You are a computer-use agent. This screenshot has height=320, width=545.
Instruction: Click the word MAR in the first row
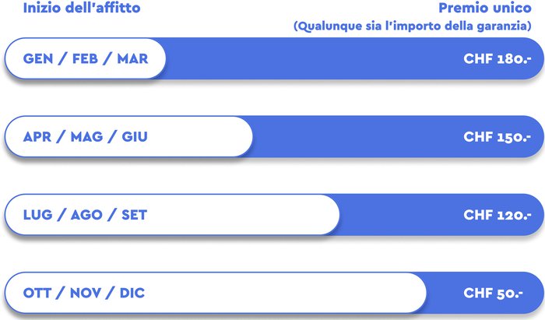tap(133, 58)
